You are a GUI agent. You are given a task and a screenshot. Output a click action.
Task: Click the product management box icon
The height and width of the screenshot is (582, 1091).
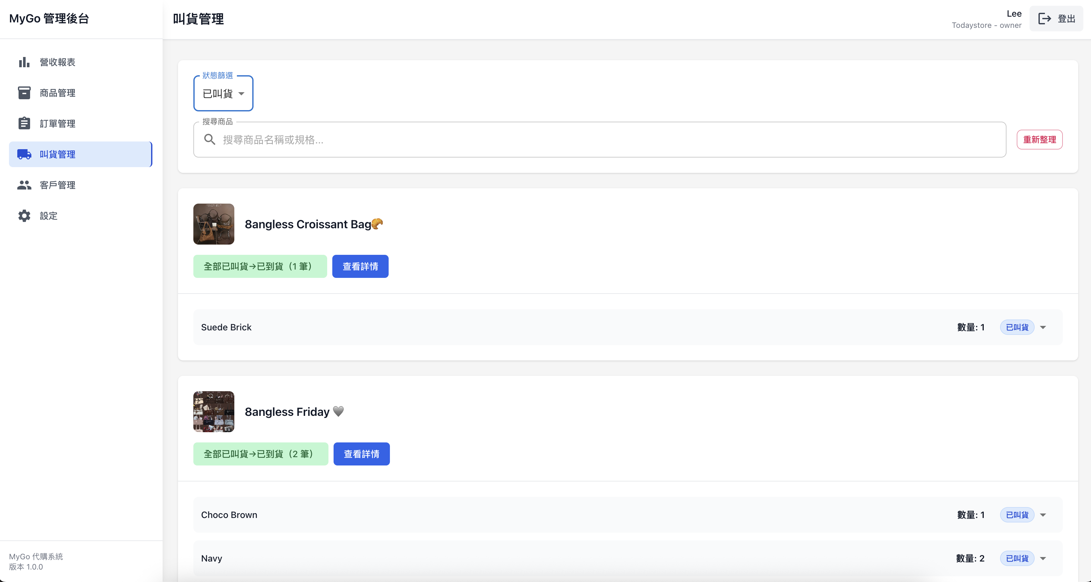[24, 93]
